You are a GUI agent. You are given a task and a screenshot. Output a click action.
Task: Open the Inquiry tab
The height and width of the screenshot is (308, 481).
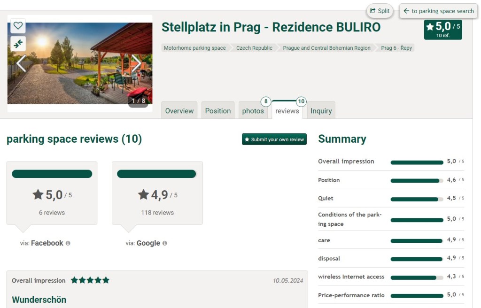[x=321, y=111]
